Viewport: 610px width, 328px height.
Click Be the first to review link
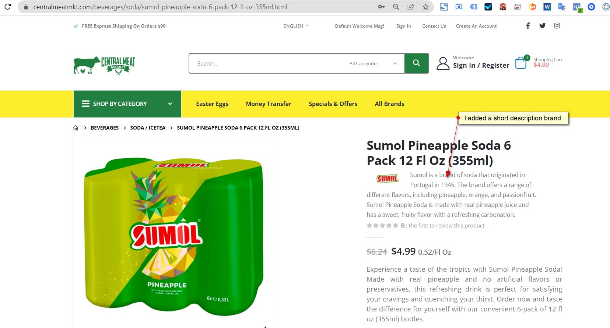(442, 225)
